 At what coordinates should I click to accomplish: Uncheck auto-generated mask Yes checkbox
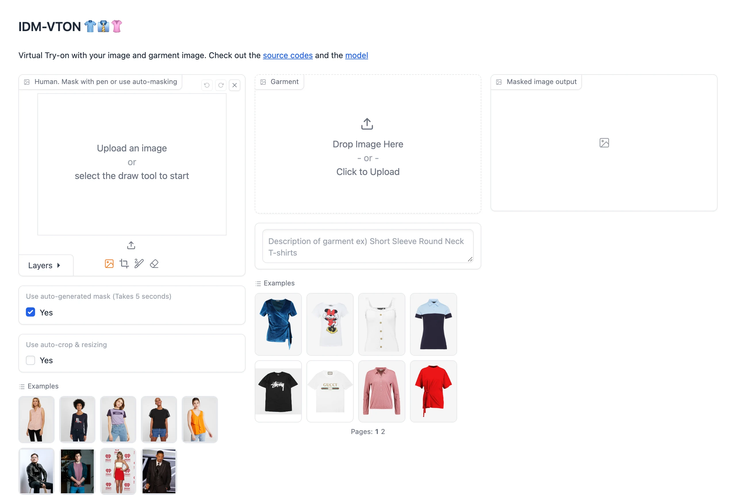click(30, 312)
